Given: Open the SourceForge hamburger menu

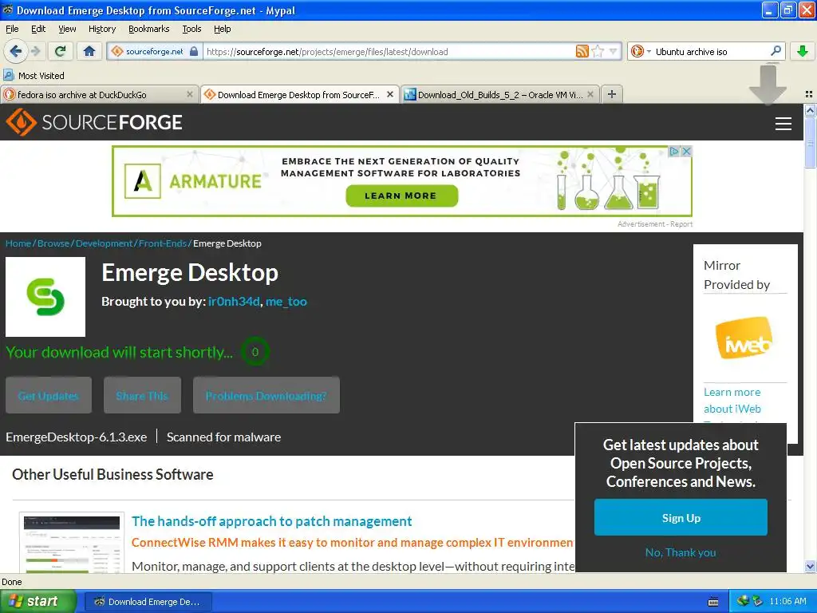Looking at the screenshot, I should click(783, 124).
